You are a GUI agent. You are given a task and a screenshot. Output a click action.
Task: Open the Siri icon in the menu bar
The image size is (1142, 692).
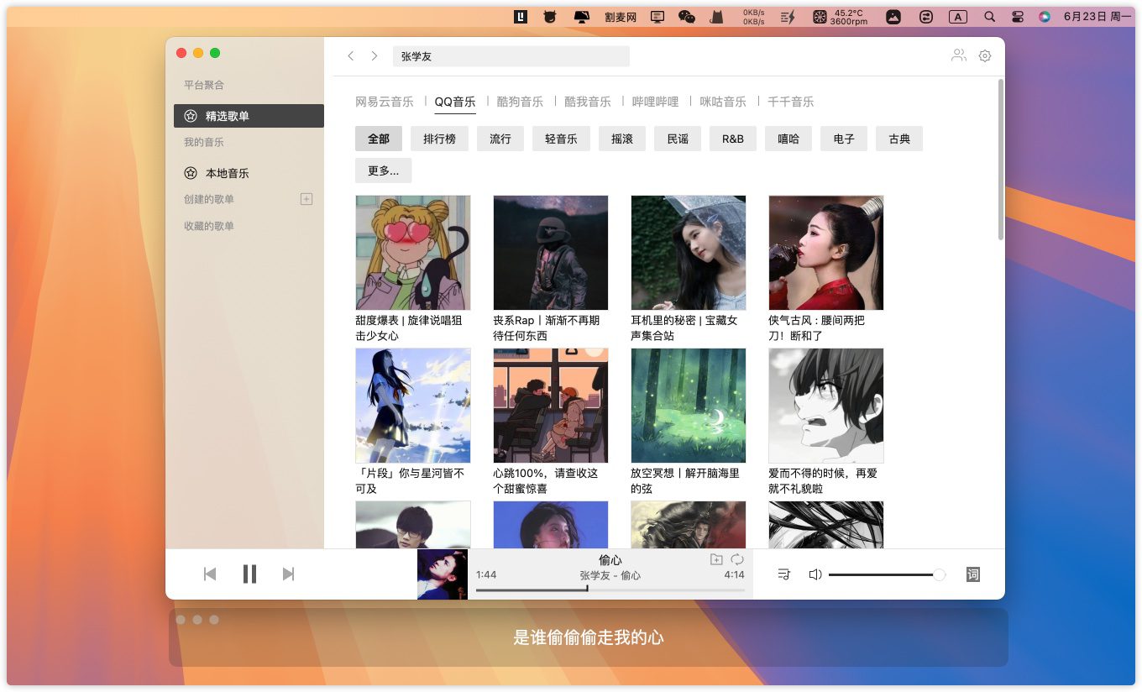(1045, 16)
